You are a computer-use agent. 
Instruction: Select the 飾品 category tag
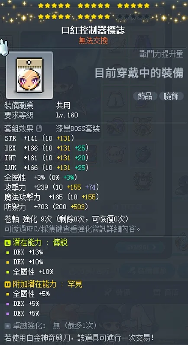(145, 96)
